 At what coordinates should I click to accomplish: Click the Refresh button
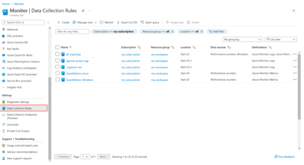pyautogui.click(x=106, y=22)
